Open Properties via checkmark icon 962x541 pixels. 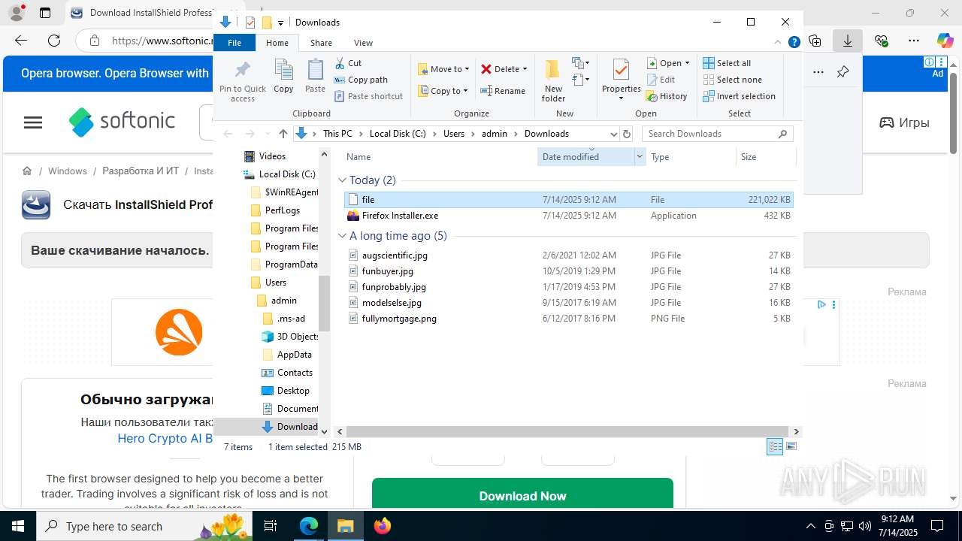click(x=621, y=70)
